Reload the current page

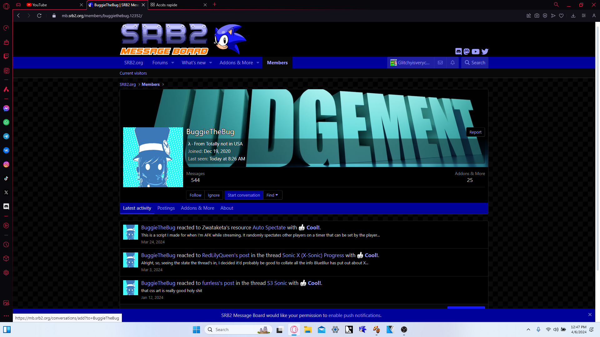39,16
